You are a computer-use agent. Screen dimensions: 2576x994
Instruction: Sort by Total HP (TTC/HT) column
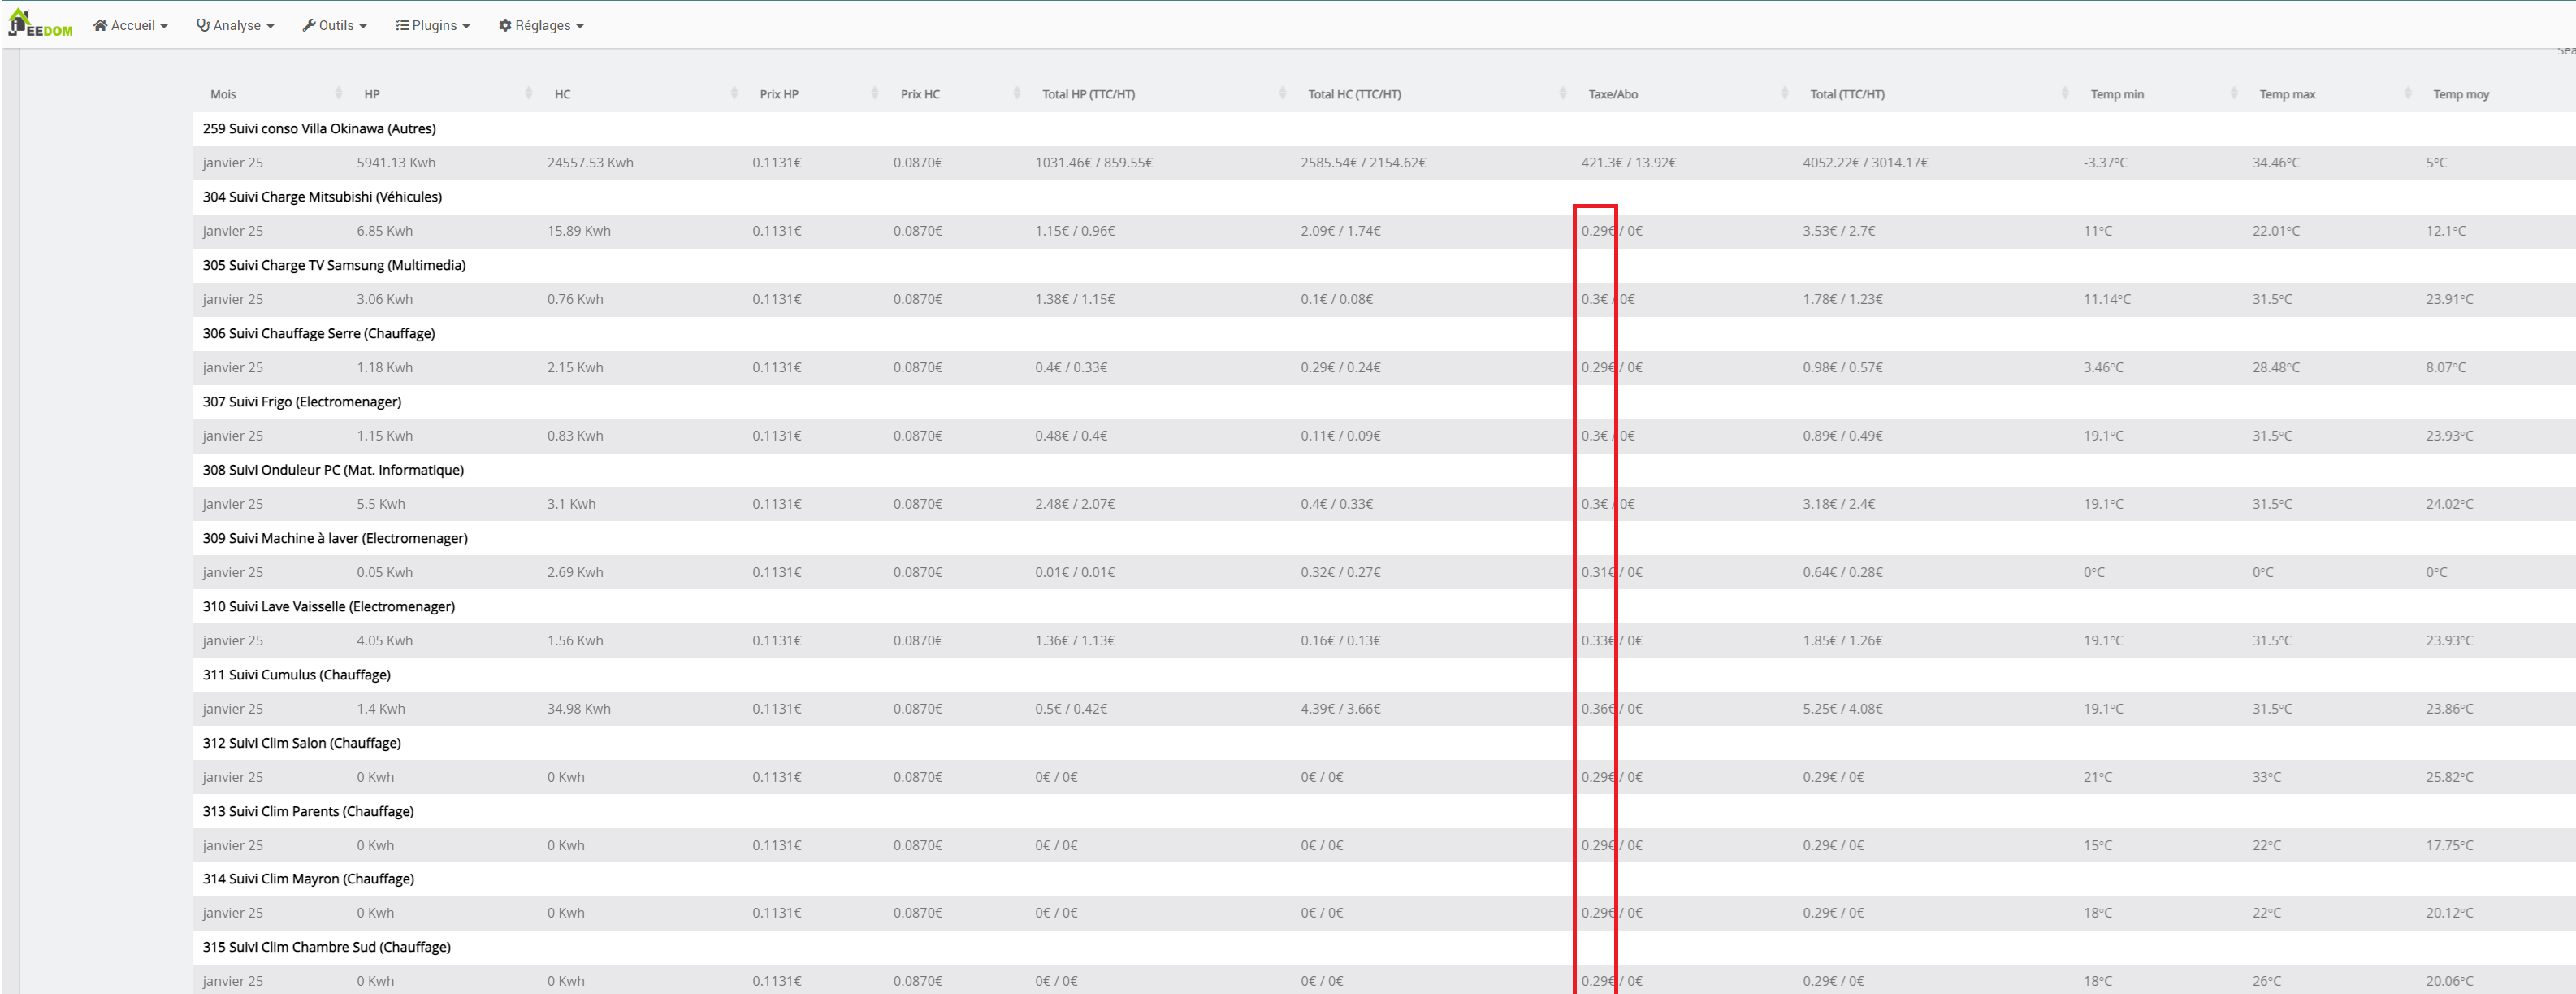(x=1088, y=94)
